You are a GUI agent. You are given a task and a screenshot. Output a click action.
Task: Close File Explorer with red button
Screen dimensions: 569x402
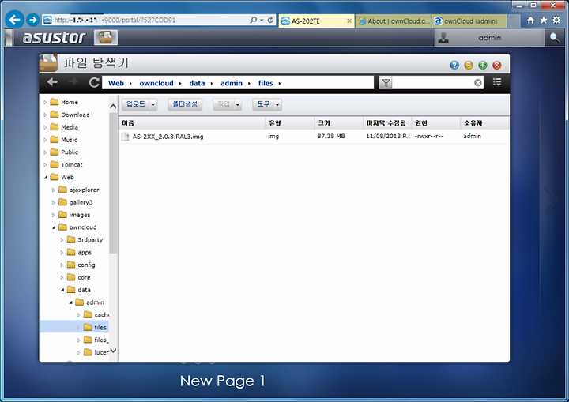pos(497,65)
